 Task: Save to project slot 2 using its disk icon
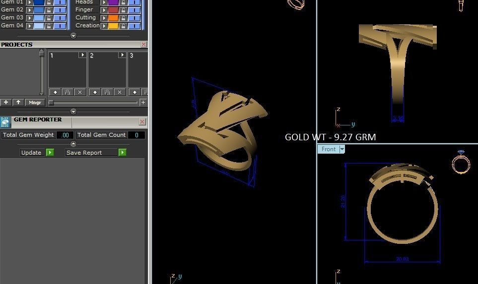point(107,92)
